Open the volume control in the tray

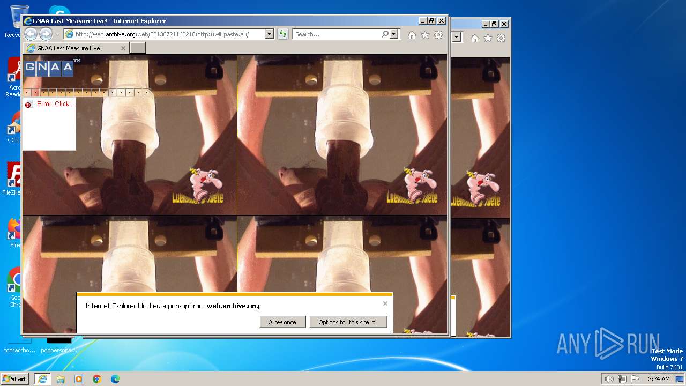pos(609,379)
